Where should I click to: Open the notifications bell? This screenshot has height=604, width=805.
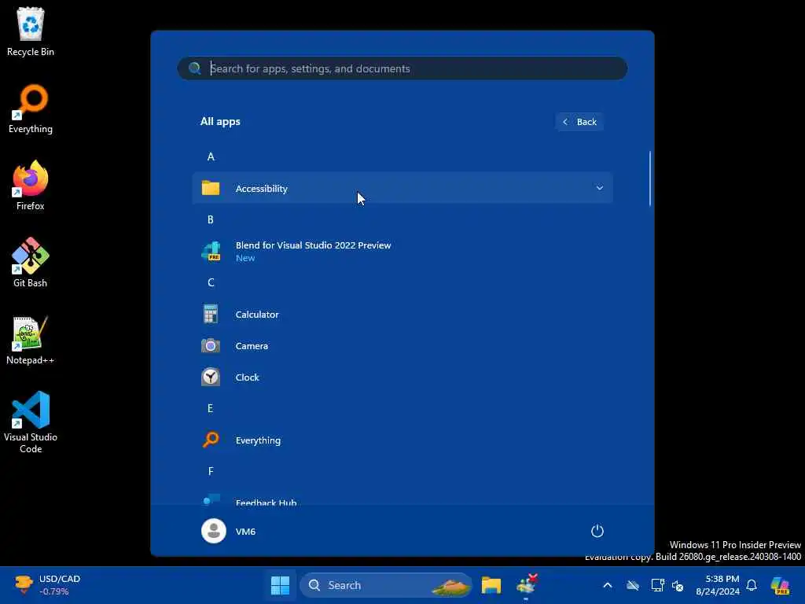tap(752, 585)
